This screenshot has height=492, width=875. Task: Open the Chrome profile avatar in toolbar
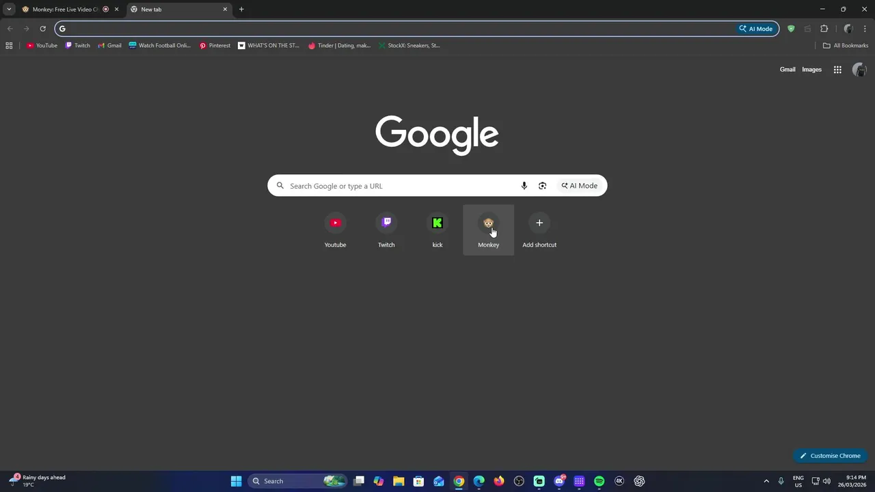tap(848, 29)
